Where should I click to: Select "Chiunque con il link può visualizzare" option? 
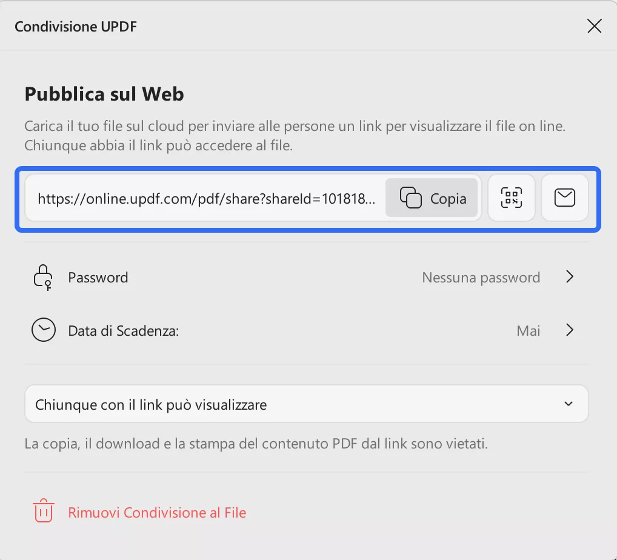click(150, 403)
